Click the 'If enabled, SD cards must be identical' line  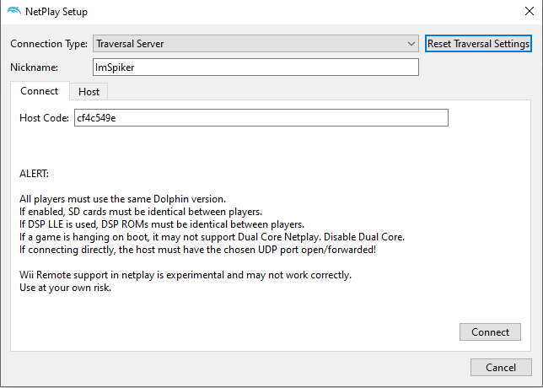[x=141, y=212]
